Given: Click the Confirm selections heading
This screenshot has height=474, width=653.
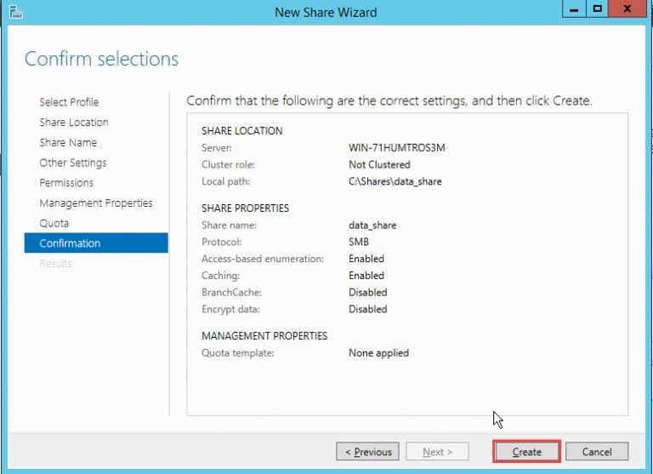Looking at the screenshot, I should pyautogui.click(x=102, y=59).
